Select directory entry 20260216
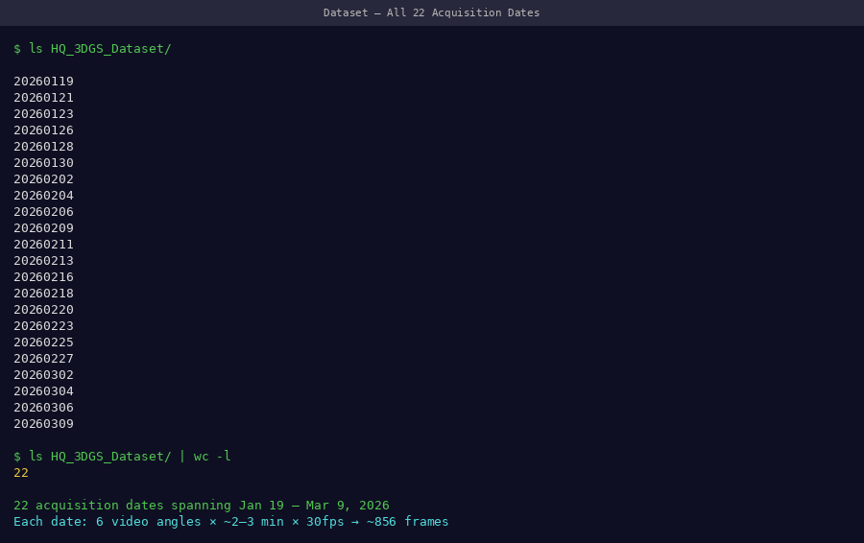The image size is (864, 543). [43, 277]
